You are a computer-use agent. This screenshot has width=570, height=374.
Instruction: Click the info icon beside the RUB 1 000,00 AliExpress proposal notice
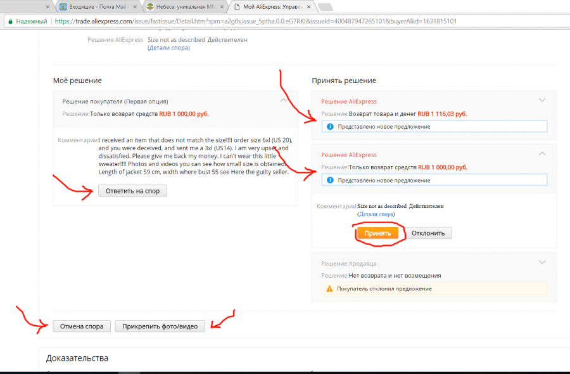click(x=330, y=180)
